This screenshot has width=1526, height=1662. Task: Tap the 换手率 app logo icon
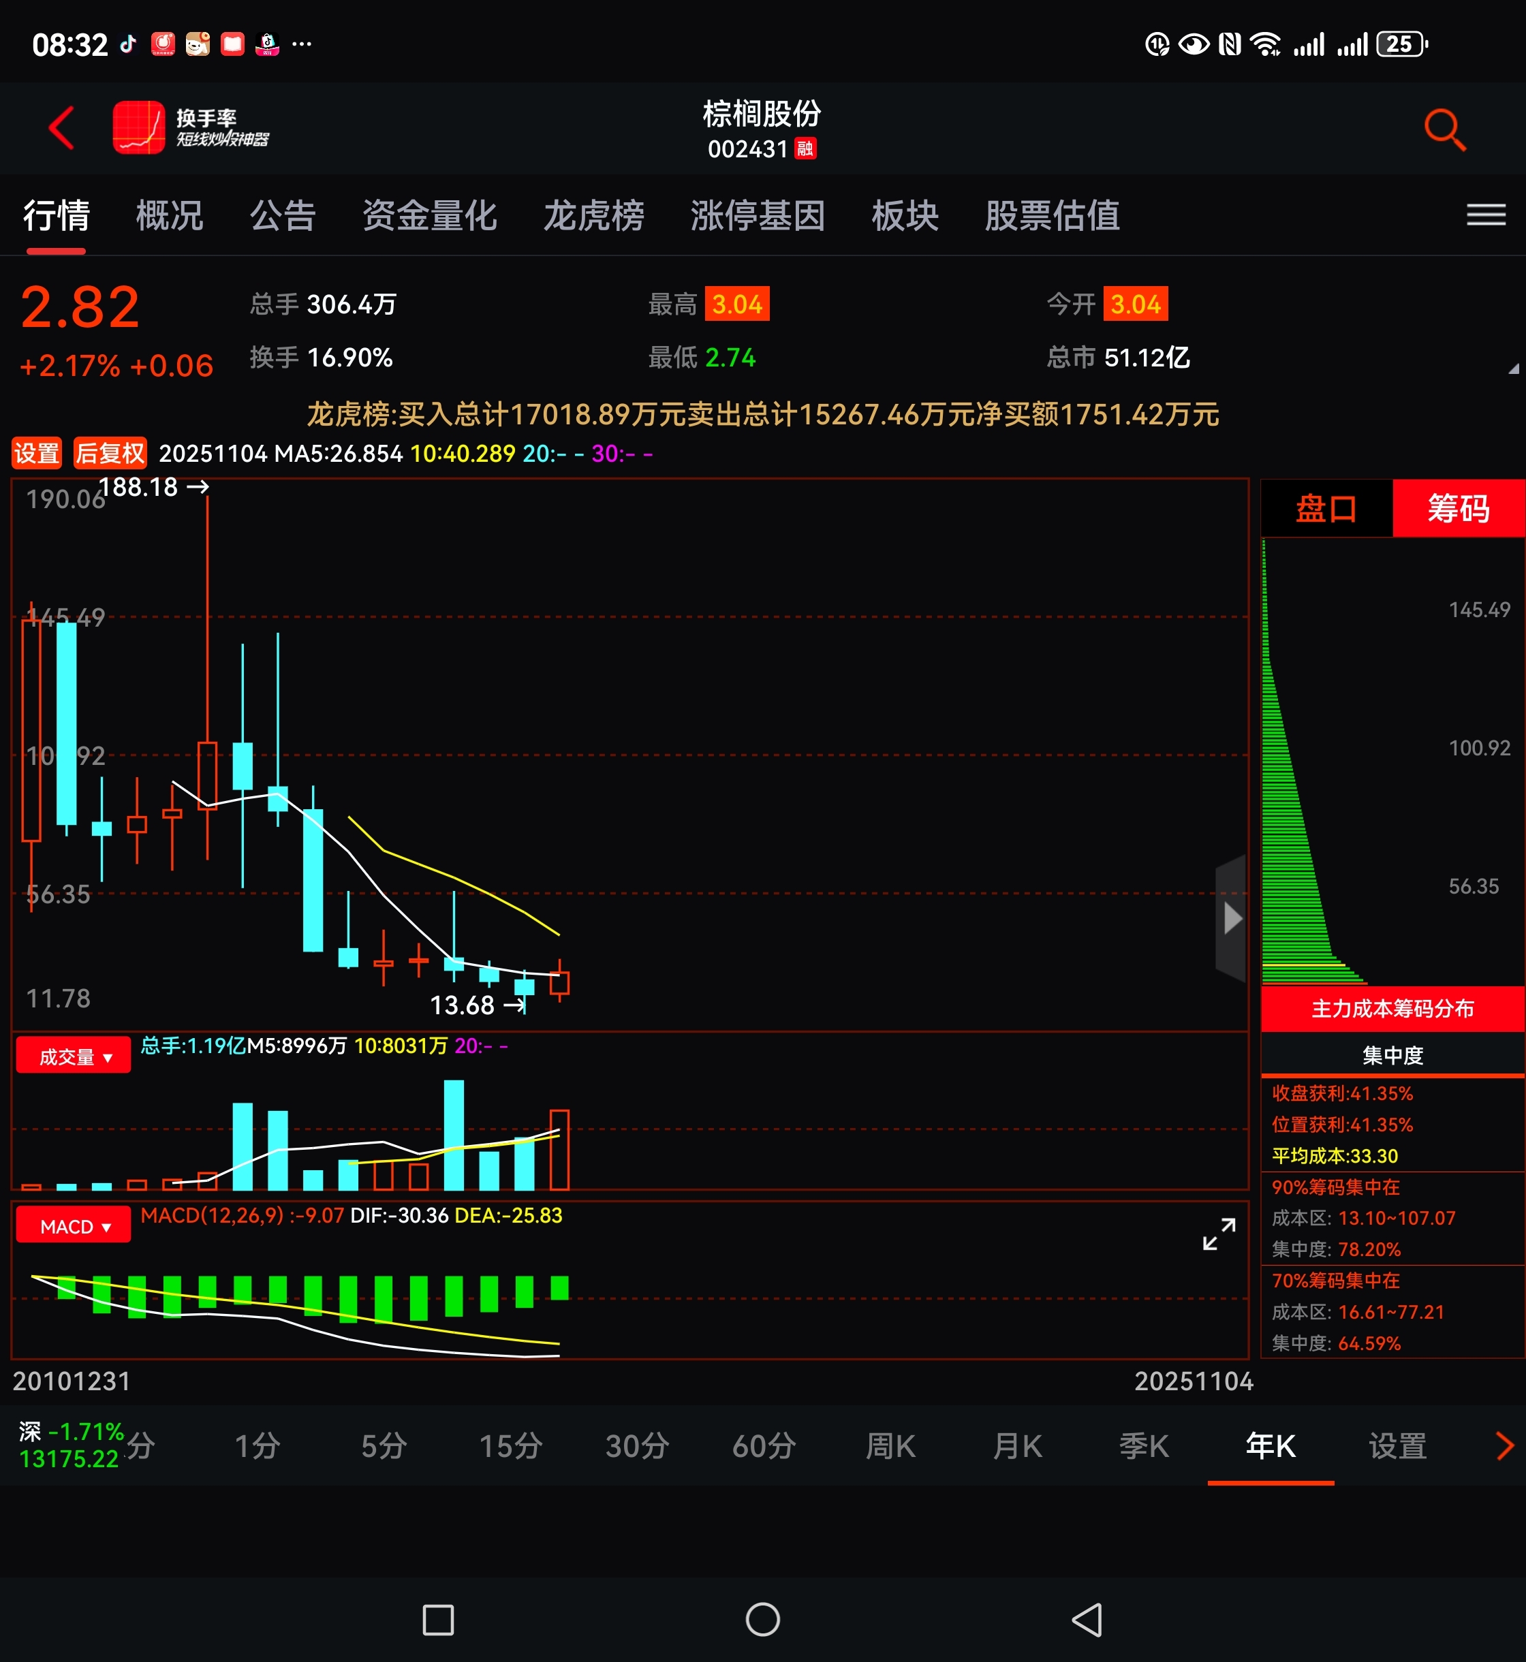coord(138,128)
